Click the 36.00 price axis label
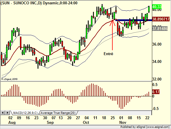 (157, 44)
